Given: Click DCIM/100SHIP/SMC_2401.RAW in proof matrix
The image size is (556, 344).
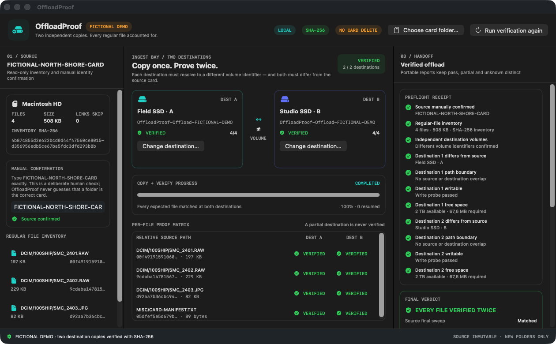Looking at the screenshot, I should [x=170, y=251].
